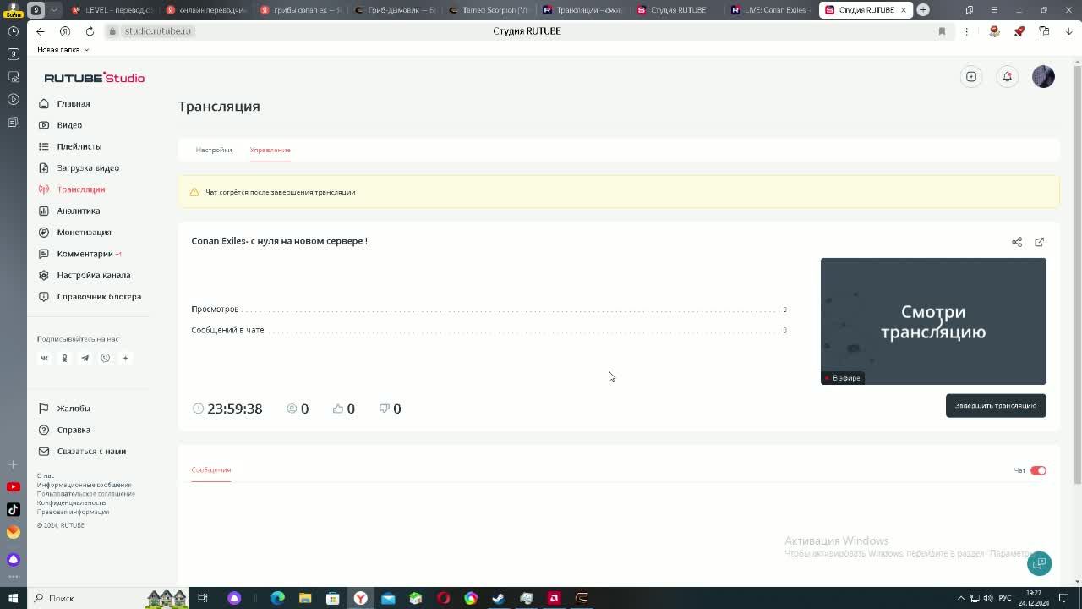
Task: Click the browser back arrow
Action: tap(41, 31)
